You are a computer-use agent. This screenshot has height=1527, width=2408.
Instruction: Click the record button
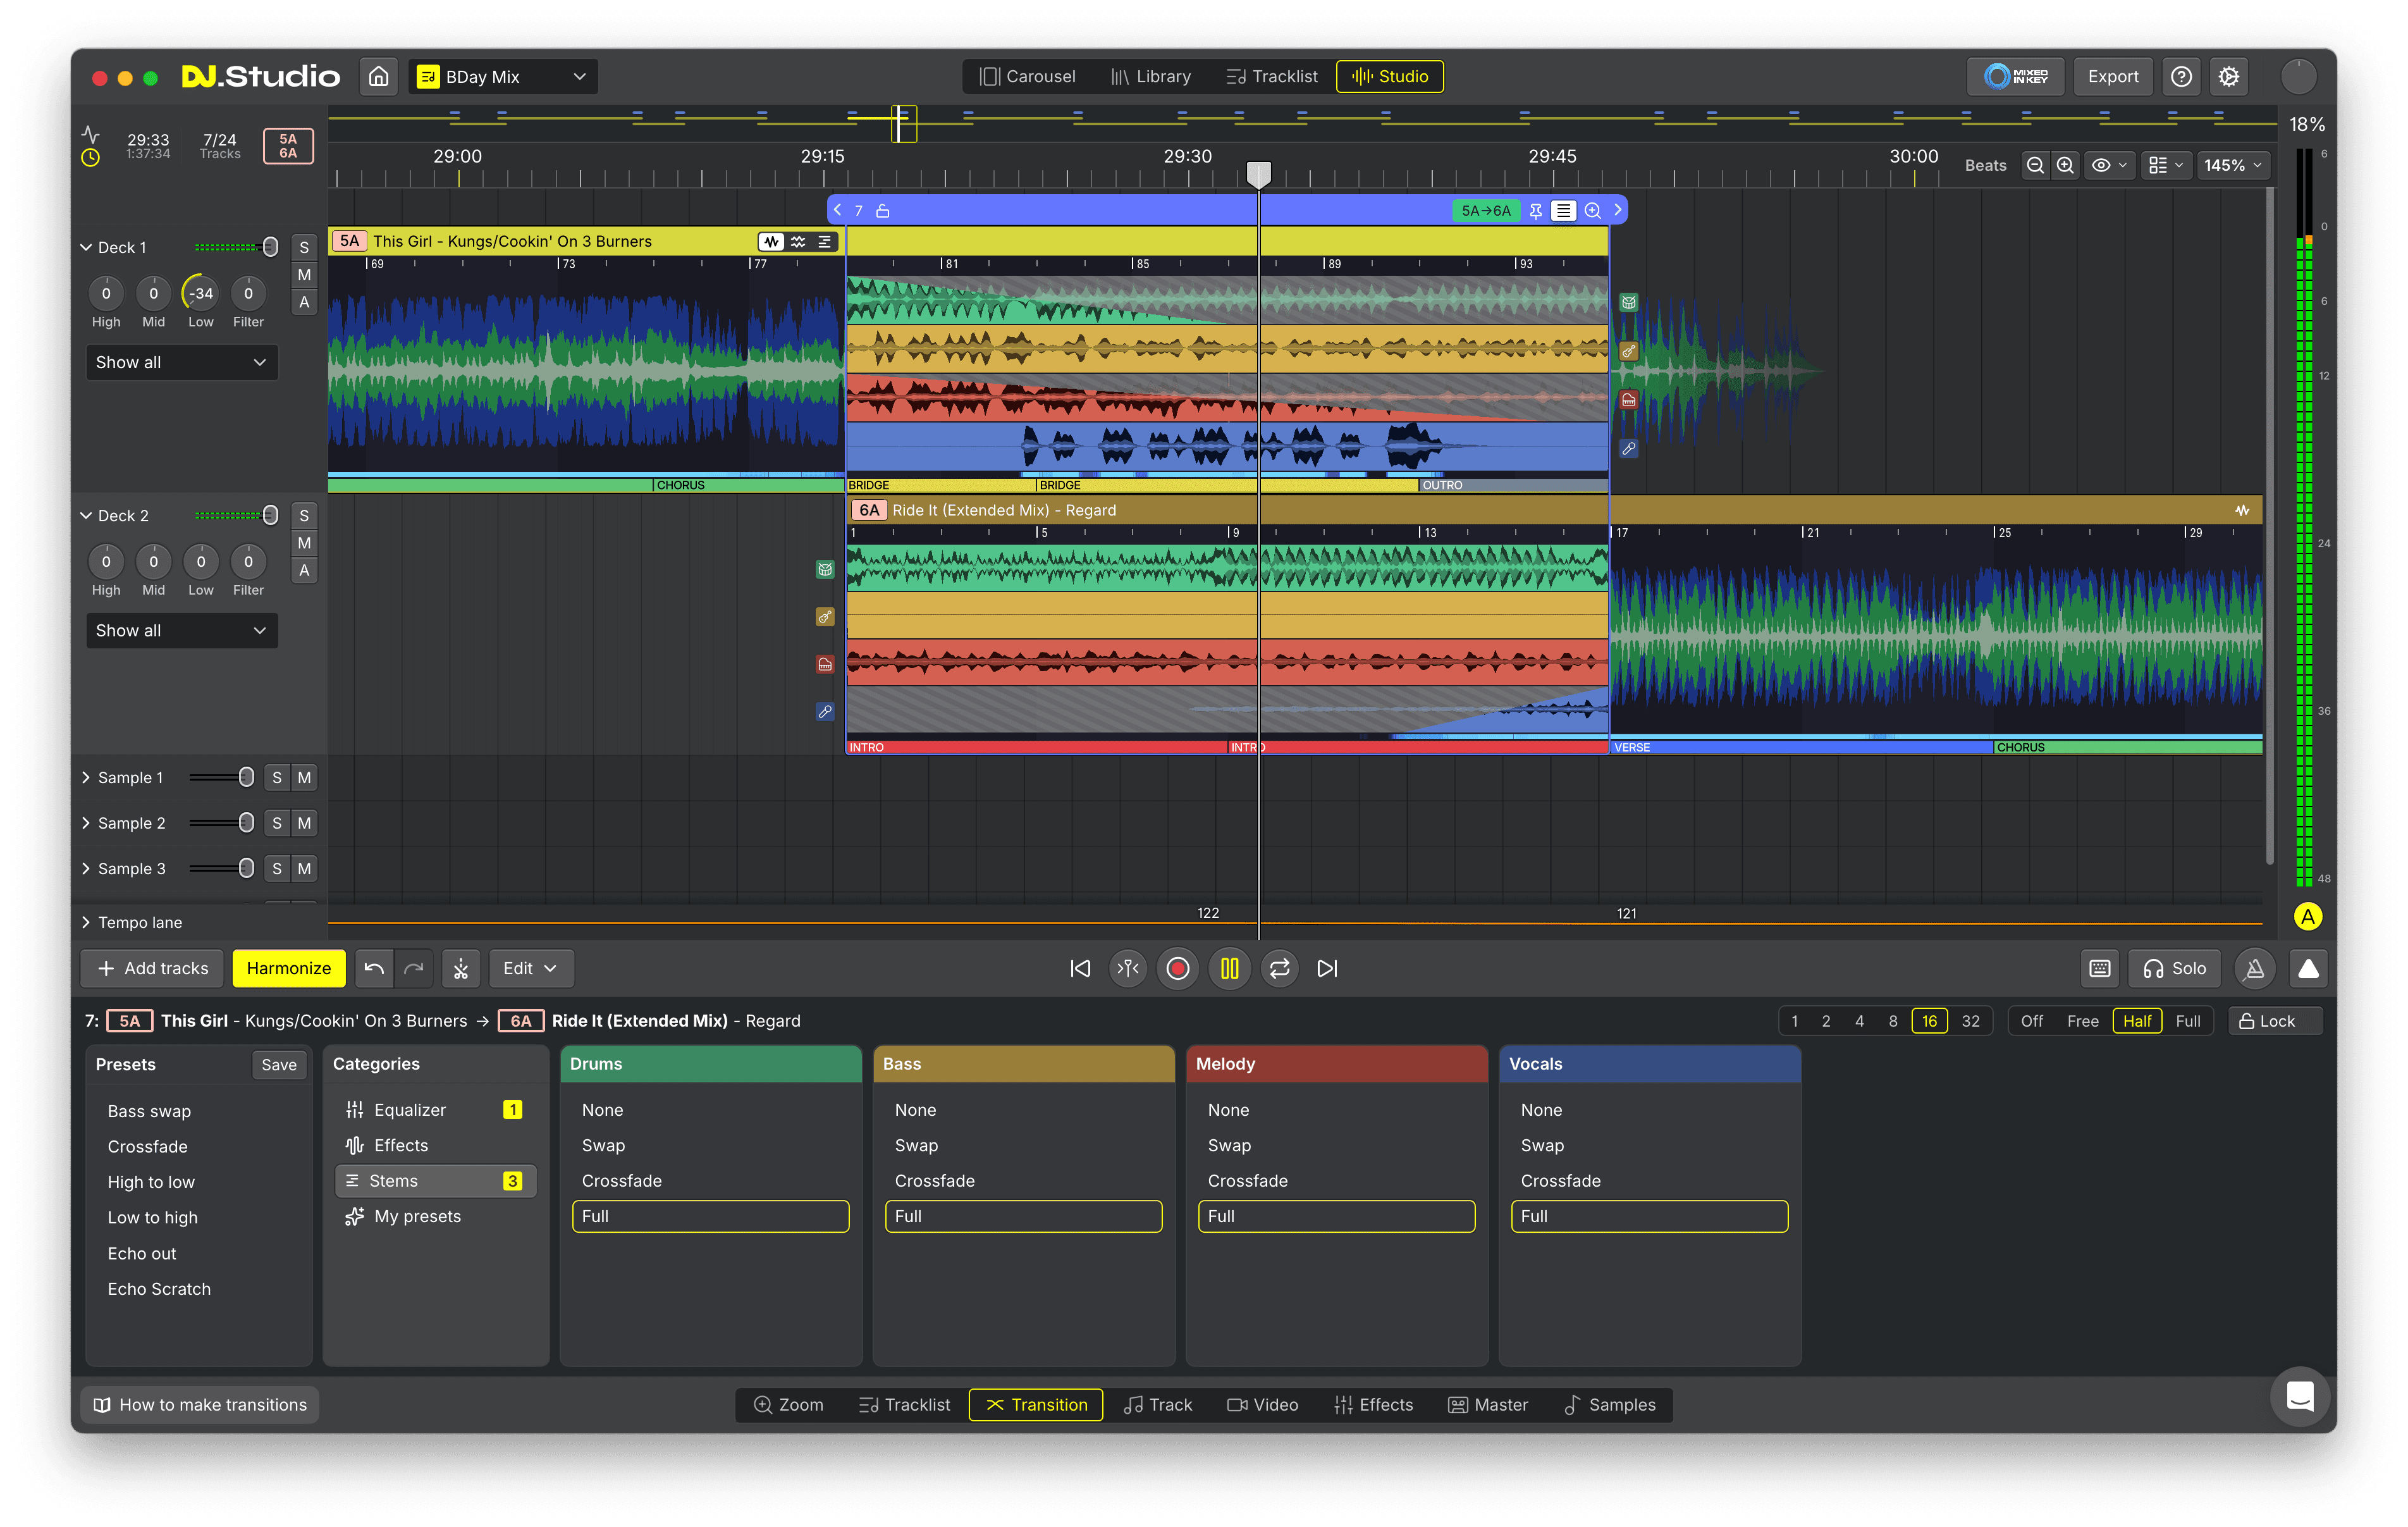pos(1178,968)
